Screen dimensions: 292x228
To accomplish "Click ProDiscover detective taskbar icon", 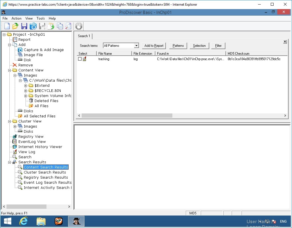I will pyautogui.click(x=76, y=221).
